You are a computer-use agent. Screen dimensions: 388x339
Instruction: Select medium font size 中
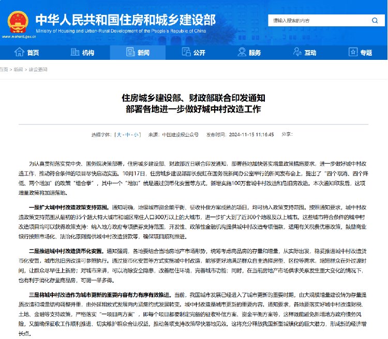[x=128, y=135]
